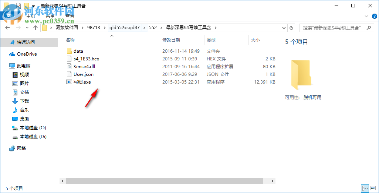The width and height of the screenshot is (379, 193).
Task: Select the 写锁.exe application icon
Action: [x=69, y=82]
